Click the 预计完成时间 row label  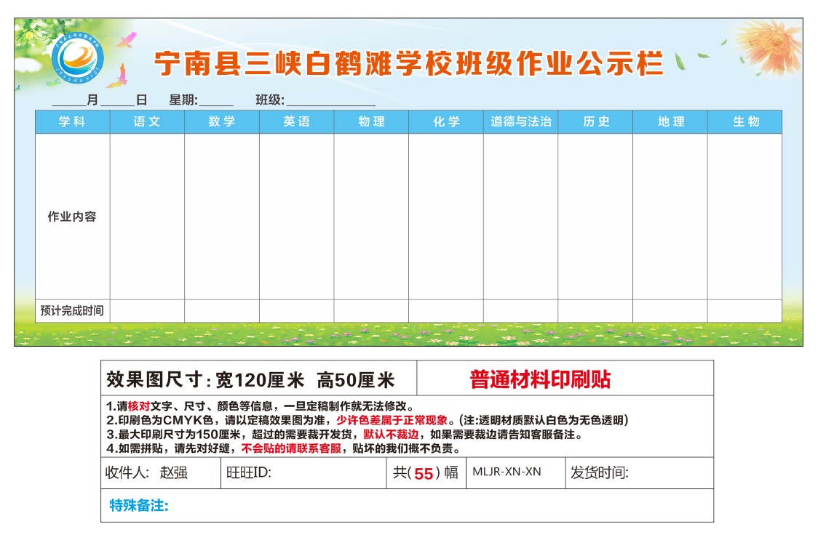(72, 310)
